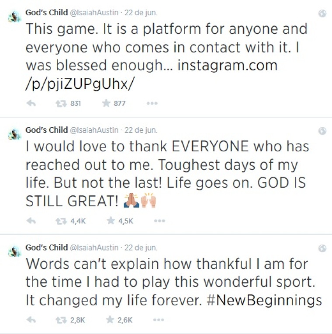This screenshot has height=334, width=332.
Task: Reply to the "GOD IS STILL GREAT" tweet
Action: (31, 221)
